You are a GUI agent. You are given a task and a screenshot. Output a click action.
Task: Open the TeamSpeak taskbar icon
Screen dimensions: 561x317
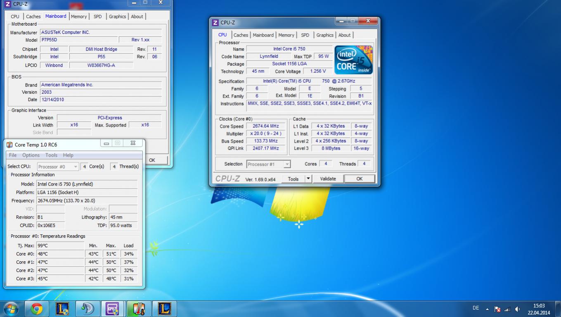88,309
